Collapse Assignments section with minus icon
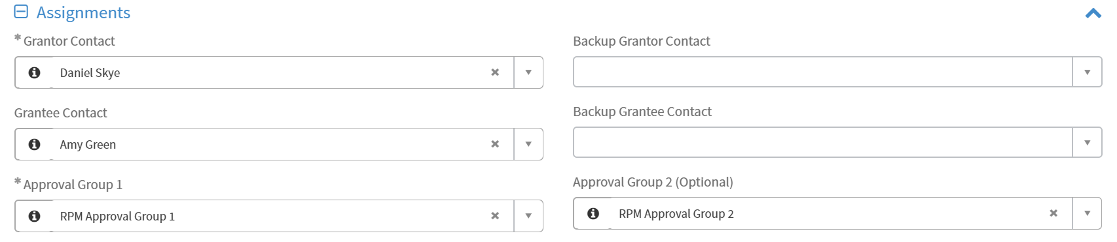1117x242 pixels. point(21,12)
